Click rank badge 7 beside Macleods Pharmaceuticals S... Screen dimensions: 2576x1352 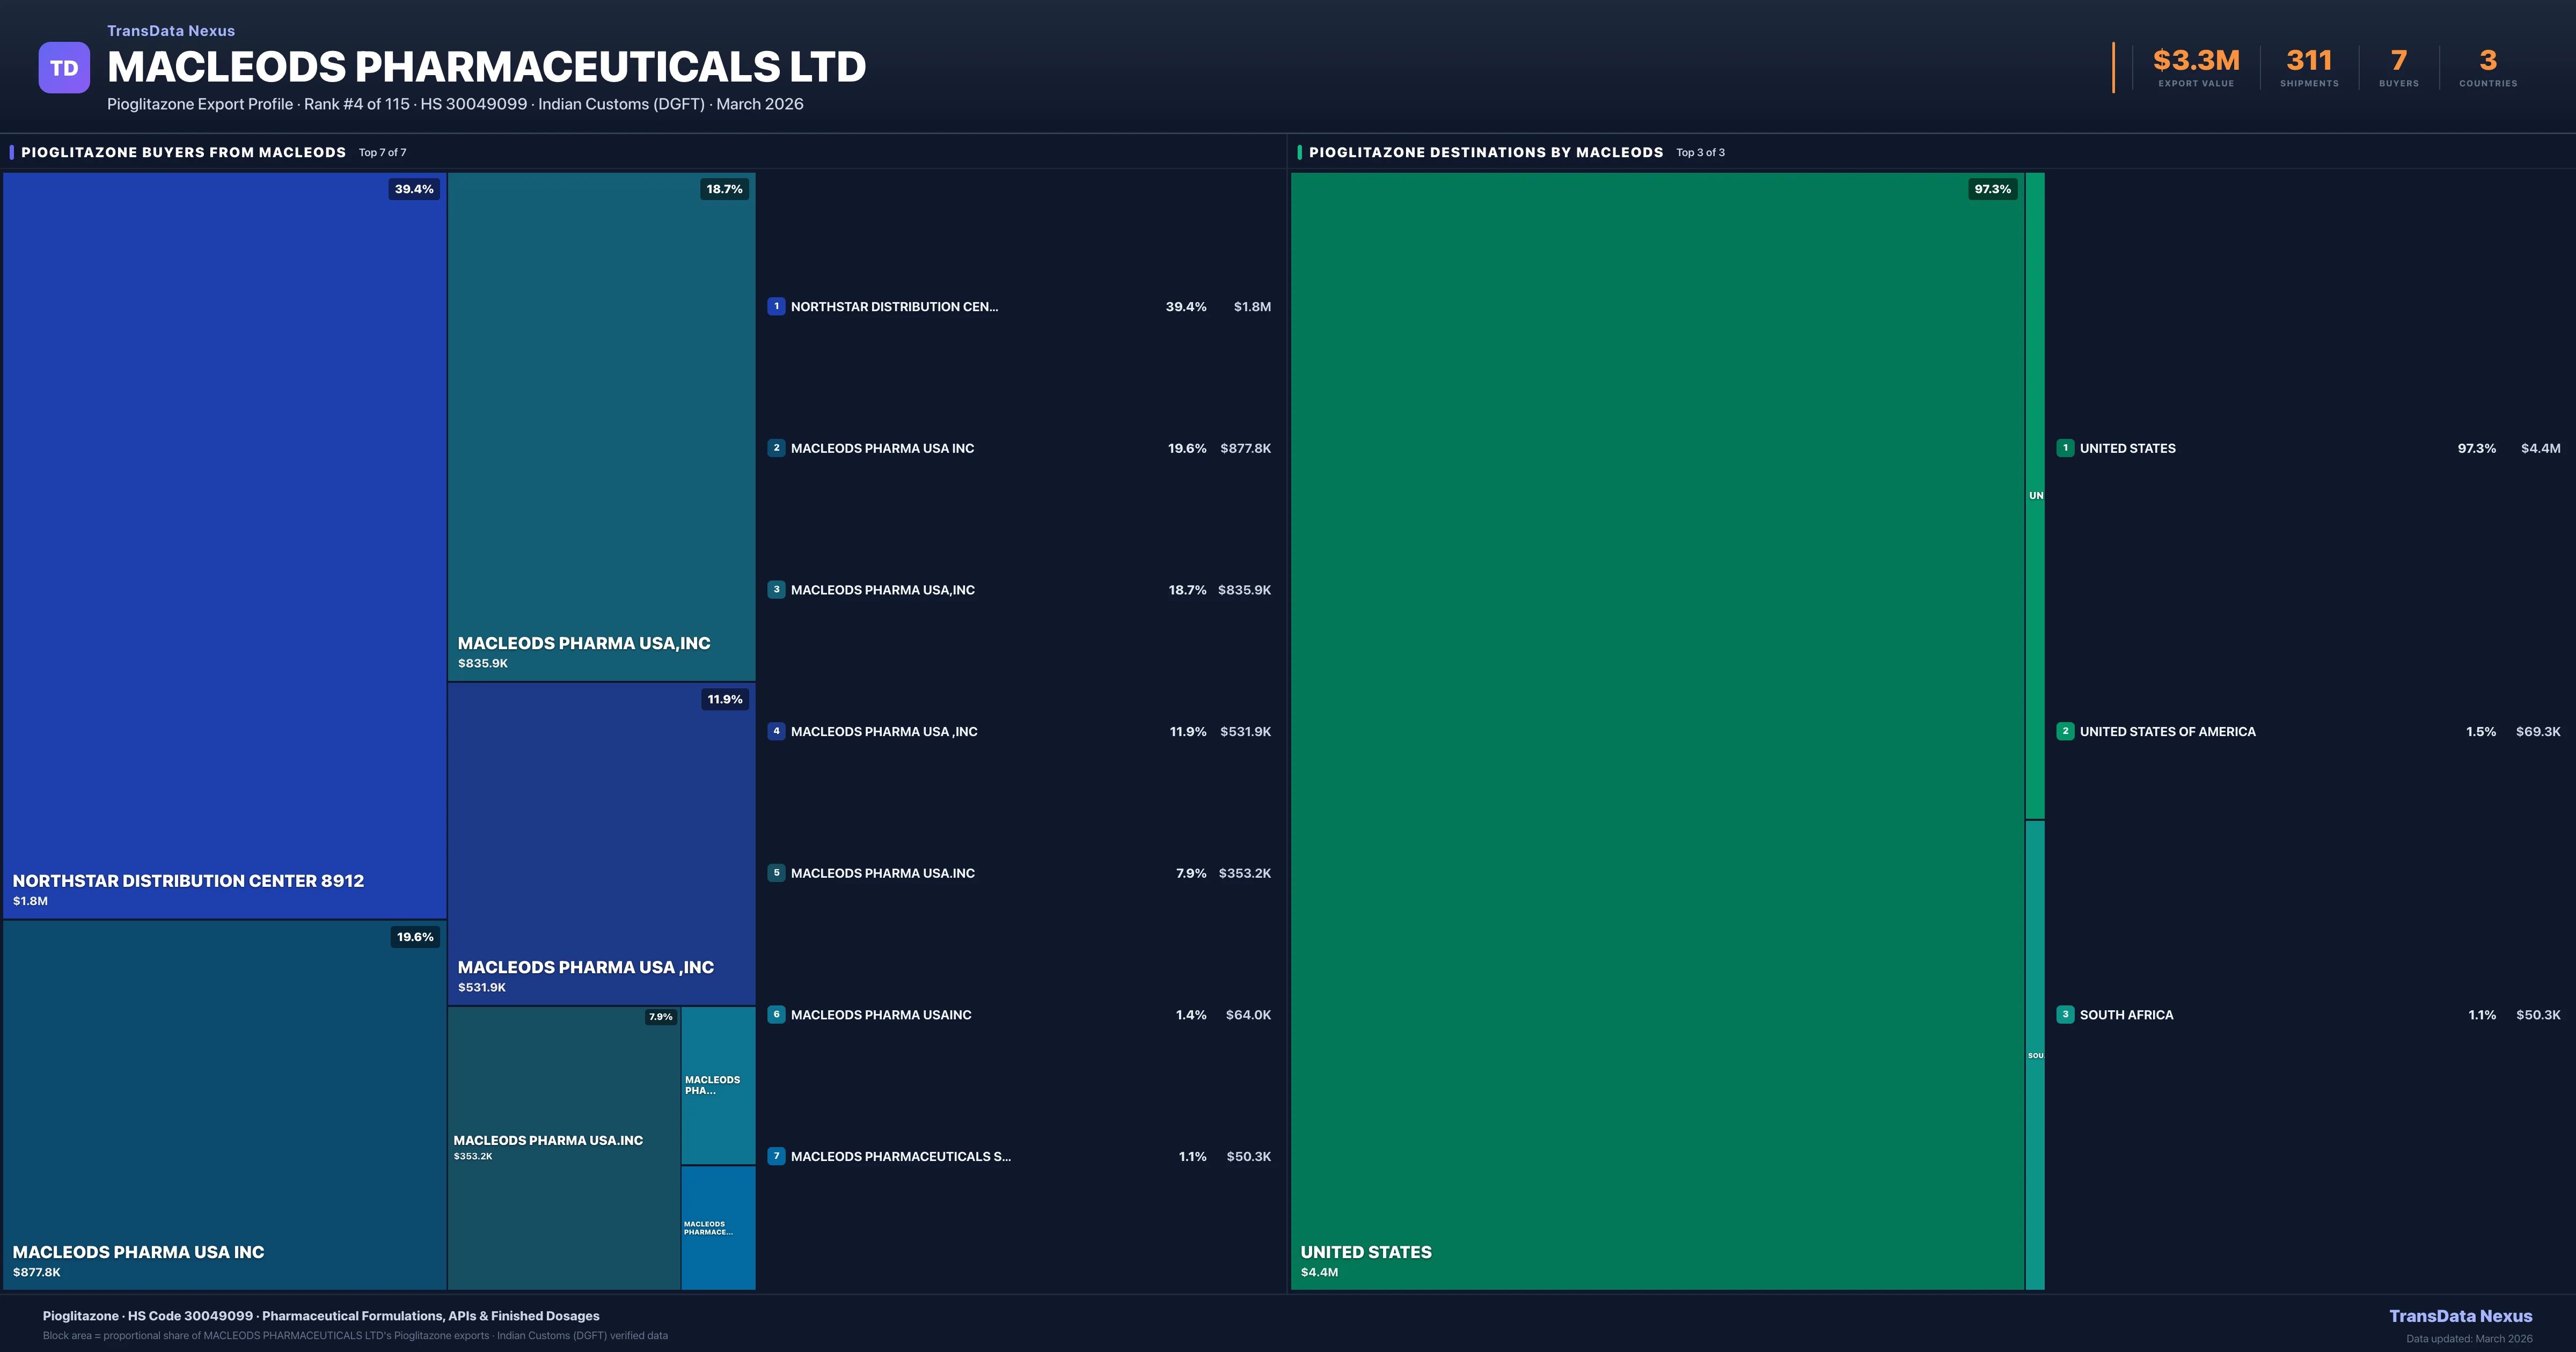[x=776, y=1156]
